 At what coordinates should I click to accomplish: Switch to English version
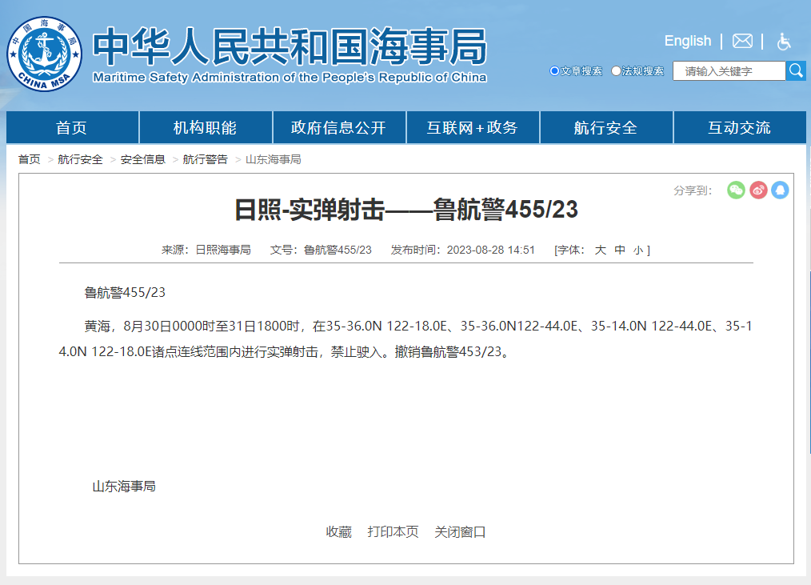687,41
